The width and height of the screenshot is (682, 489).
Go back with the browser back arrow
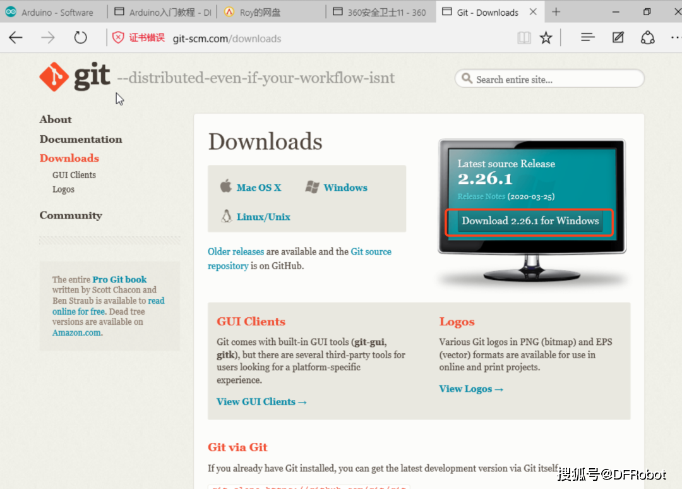pos(16,38)
